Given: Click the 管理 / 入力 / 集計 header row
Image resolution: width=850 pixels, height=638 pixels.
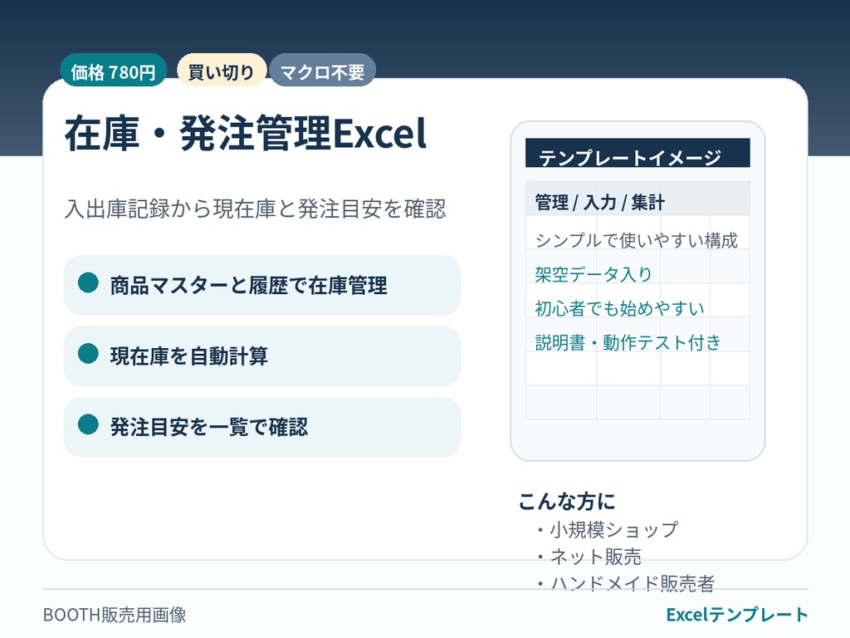Looking at the screenshot, I should tap(637, 199).
